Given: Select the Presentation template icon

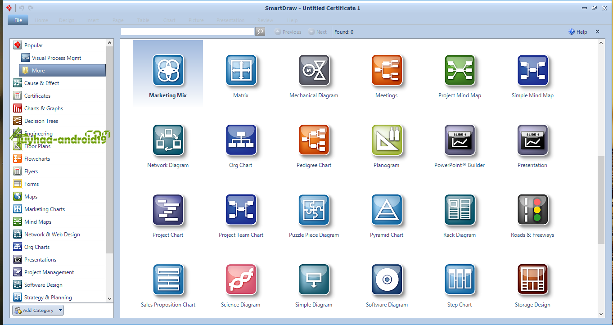Looking at the screenshot, I should pos(533,140).
